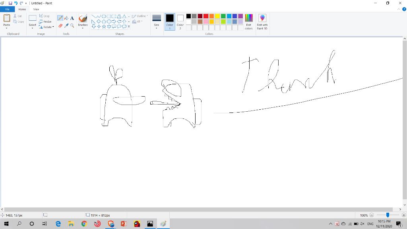407x229 pixels.
Task: Pick the green color swatch
Action: tap(223, 16)
